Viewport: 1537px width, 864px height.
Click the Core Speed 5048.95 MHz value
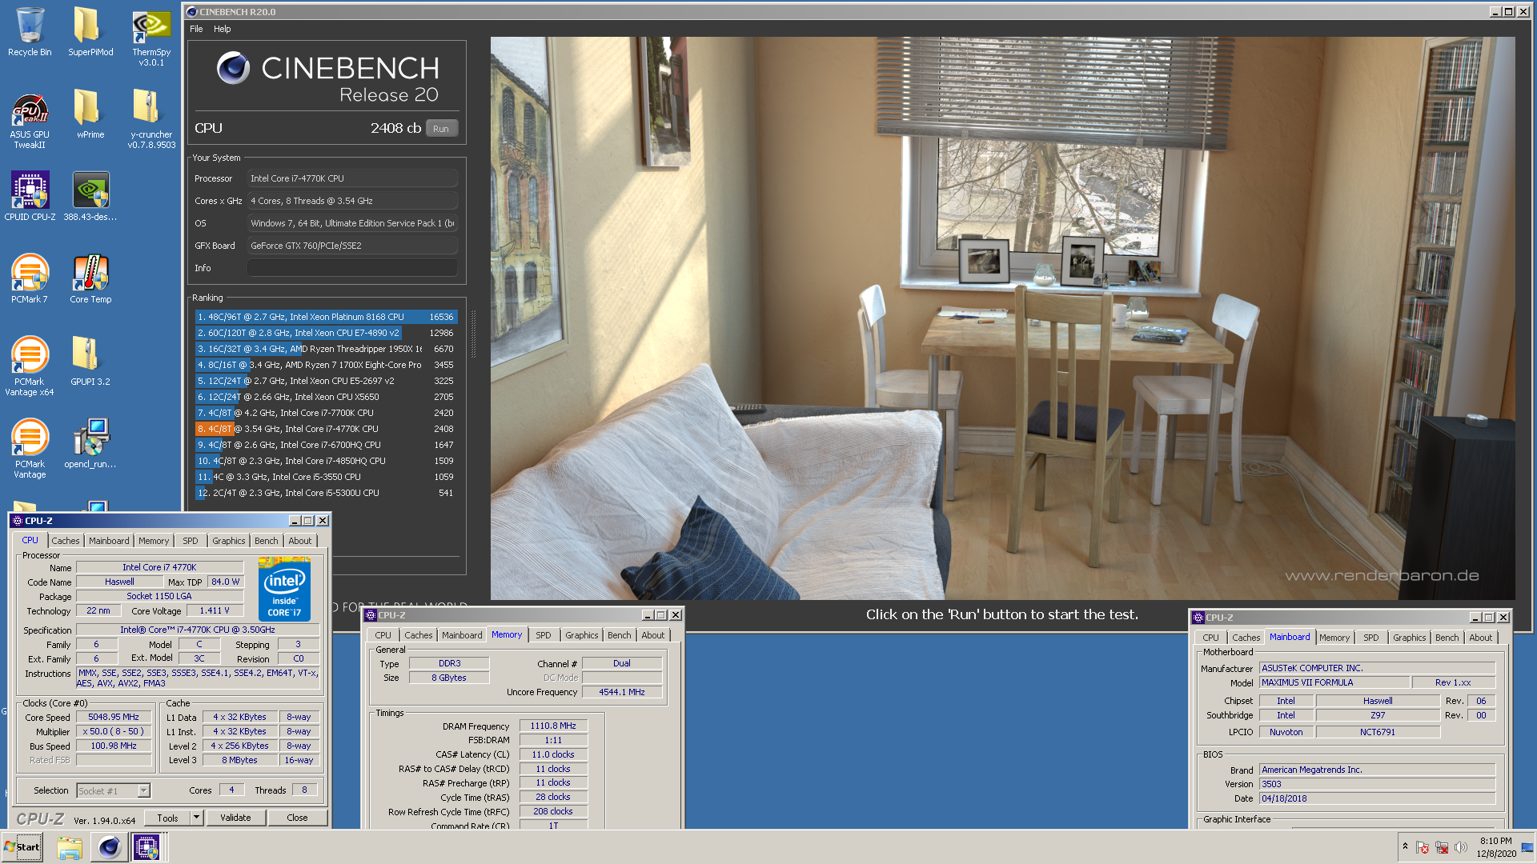click(x=114, y=717)
